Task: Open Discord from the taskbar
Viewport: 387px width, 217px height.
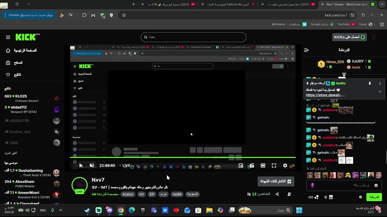Action: pyautogui.click(x=109, y=210)
